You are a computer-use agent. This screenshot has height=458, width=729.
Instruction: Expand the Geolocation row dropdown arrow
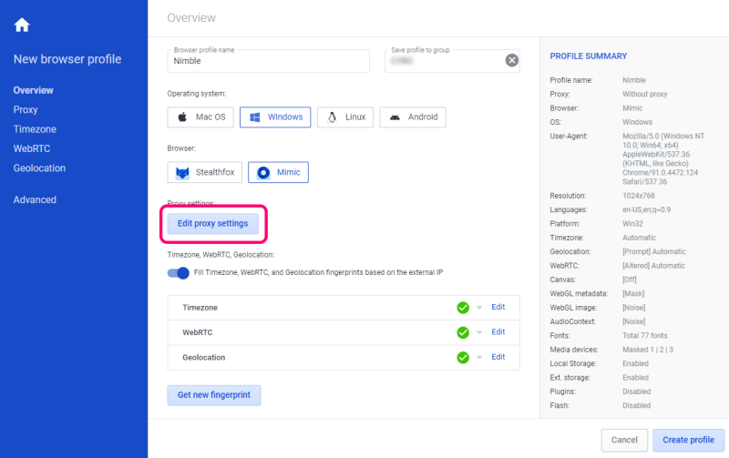coord(479,358)
